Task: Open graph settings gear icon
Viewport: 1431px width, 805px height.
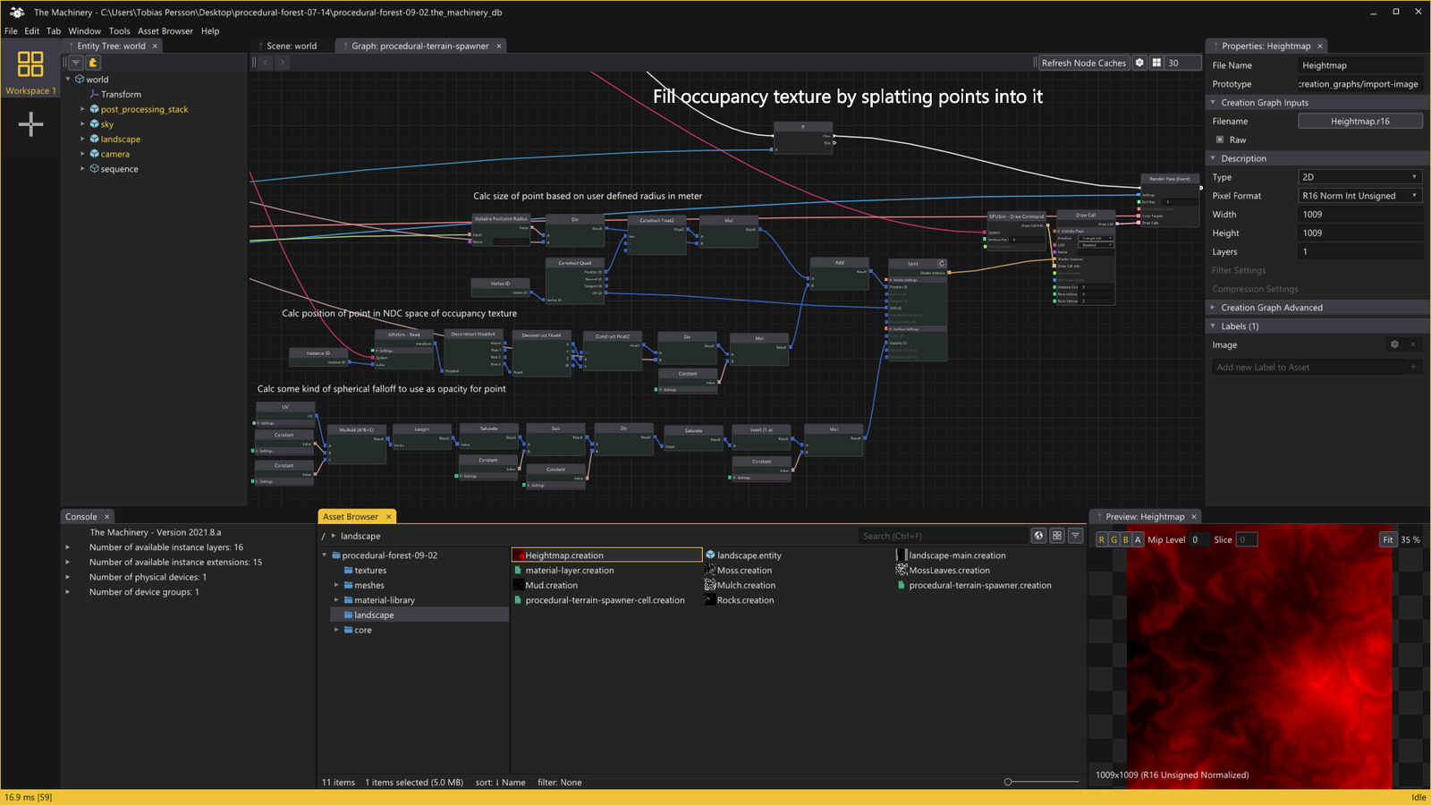Action: (x=1139, y=63)
